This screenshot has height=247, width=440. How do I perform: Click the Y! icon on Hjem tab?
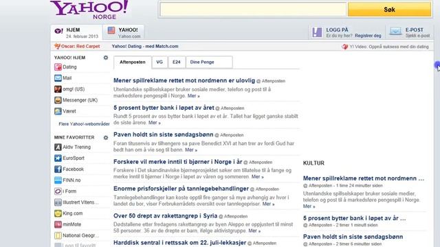pyautogui.click(x=58, y=31)
